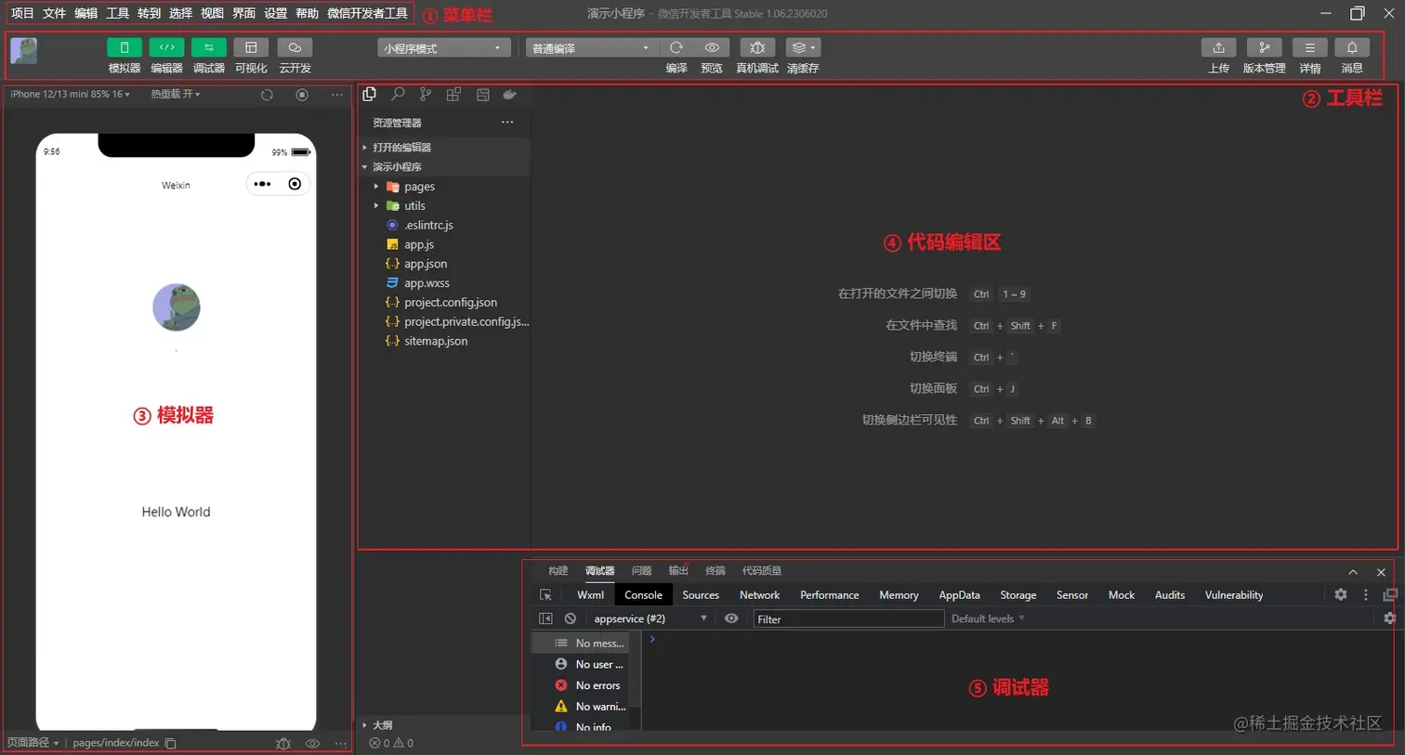Switch to the Sources tab
This screenshot has width=1405, height=755.
coord(701,595)
